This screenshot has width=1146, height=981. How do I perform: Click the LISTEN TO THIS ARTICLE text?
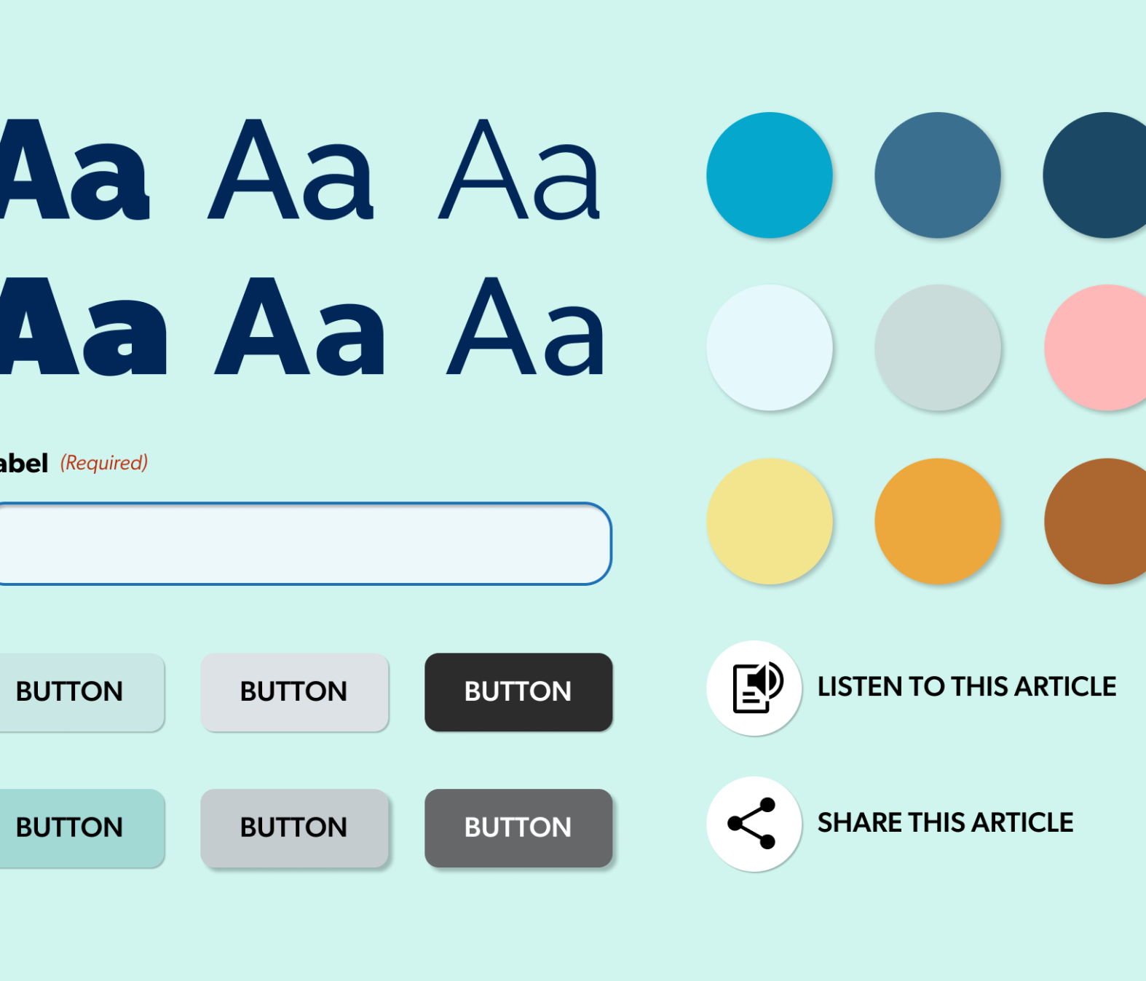(x=966, y=687)
